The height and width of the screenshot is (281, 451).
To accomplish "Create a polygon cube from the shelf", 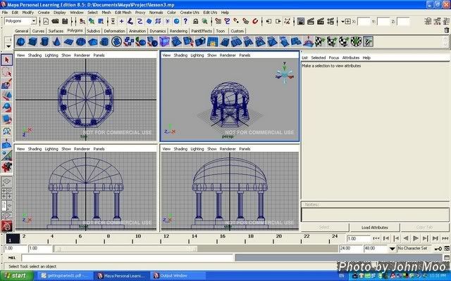I will pos(34,42).
